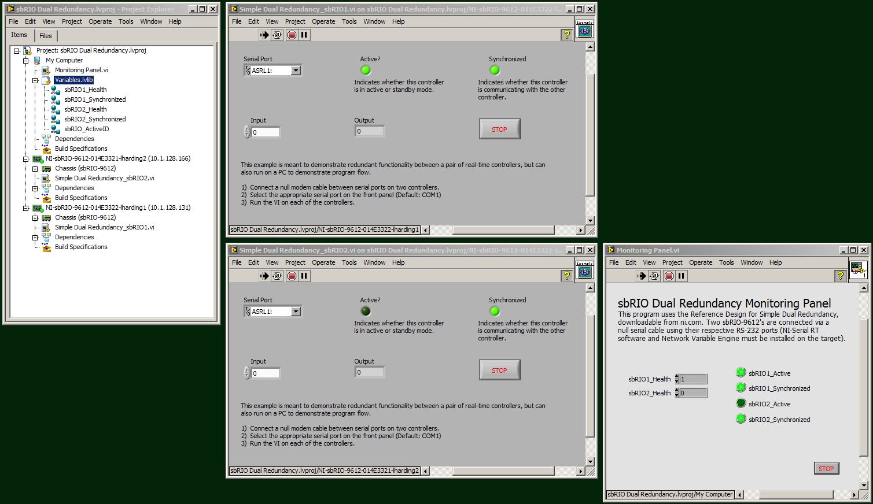This screenshot has height=504, width=873.
Task: Collapse the My Computer tree node
Action: 26,61
